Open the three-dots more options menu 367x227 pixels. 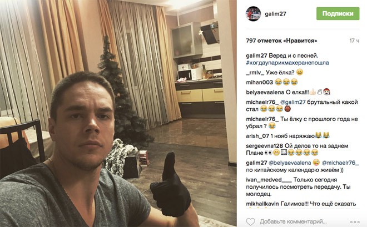(x=355, y=221)
